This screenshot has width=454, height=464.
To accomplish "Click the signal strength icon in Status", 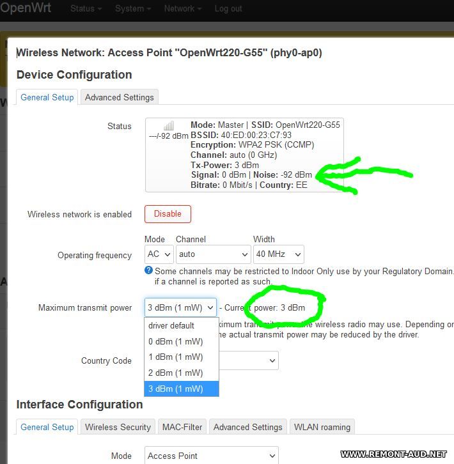I will [x=169, y=127].
